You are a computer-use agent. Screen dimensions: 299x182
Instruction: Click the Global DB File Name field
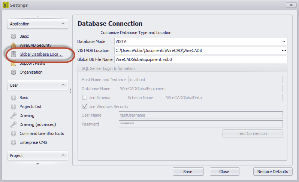click(200, 59)
